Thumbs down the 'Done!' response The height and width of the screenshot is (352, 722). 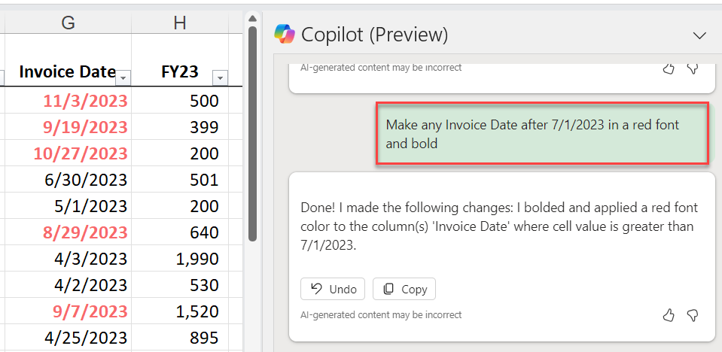pos(693,315)
